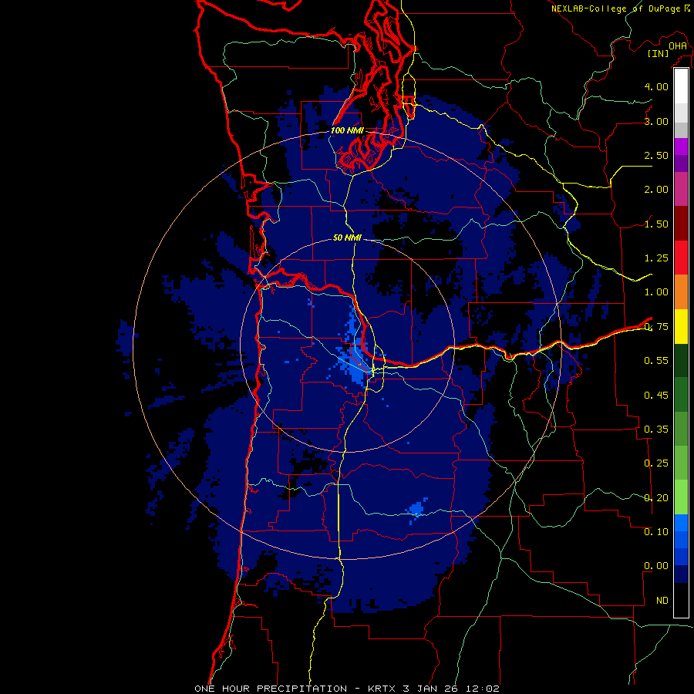
Task: Click the isolated light-blue precipitation cell south of the radar
Action: (x=417, y=510)
